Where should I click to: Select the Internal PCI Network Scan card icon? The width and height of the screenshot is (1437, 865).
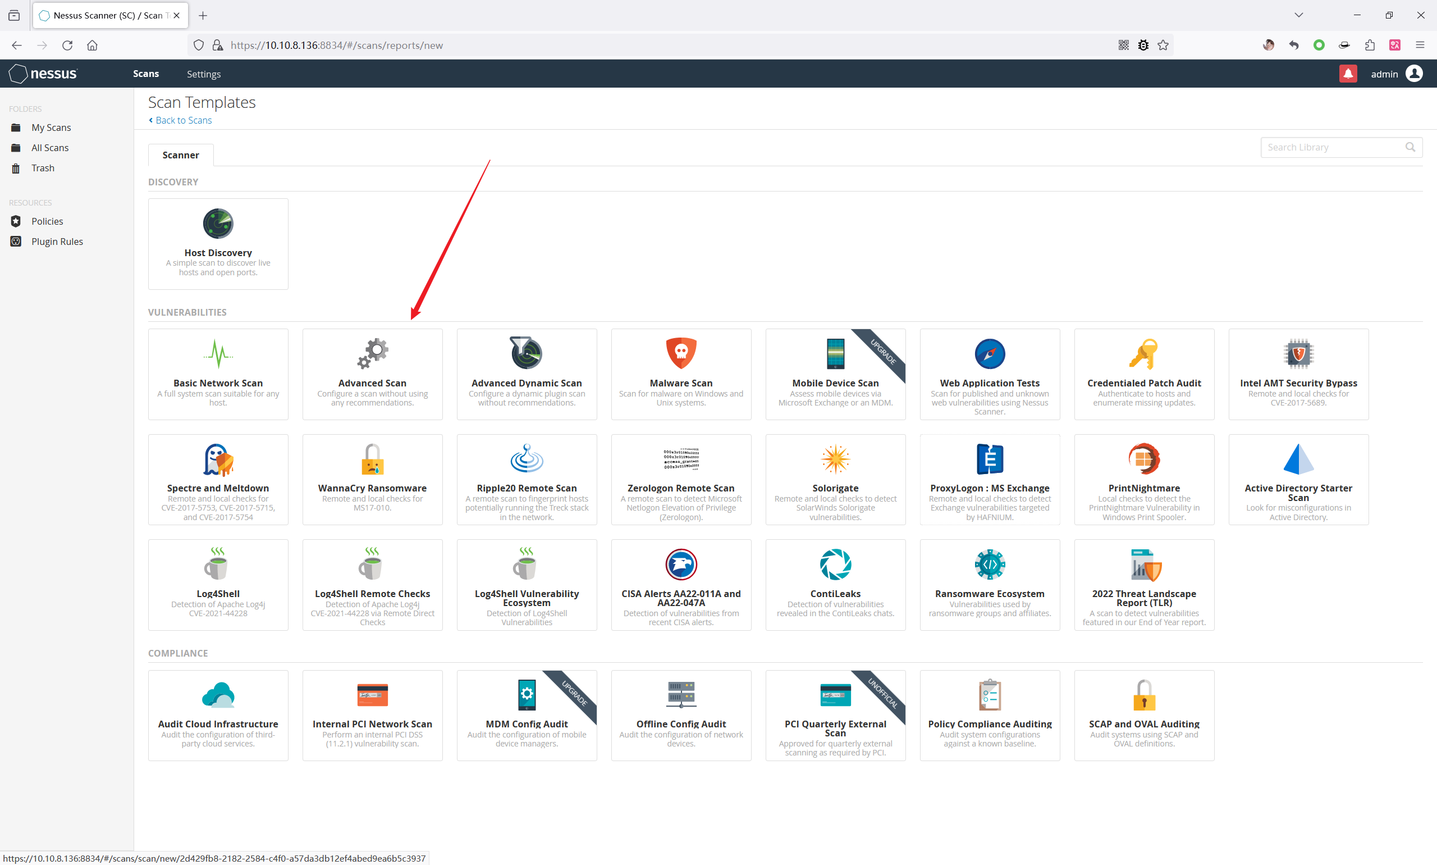(372, 695)
